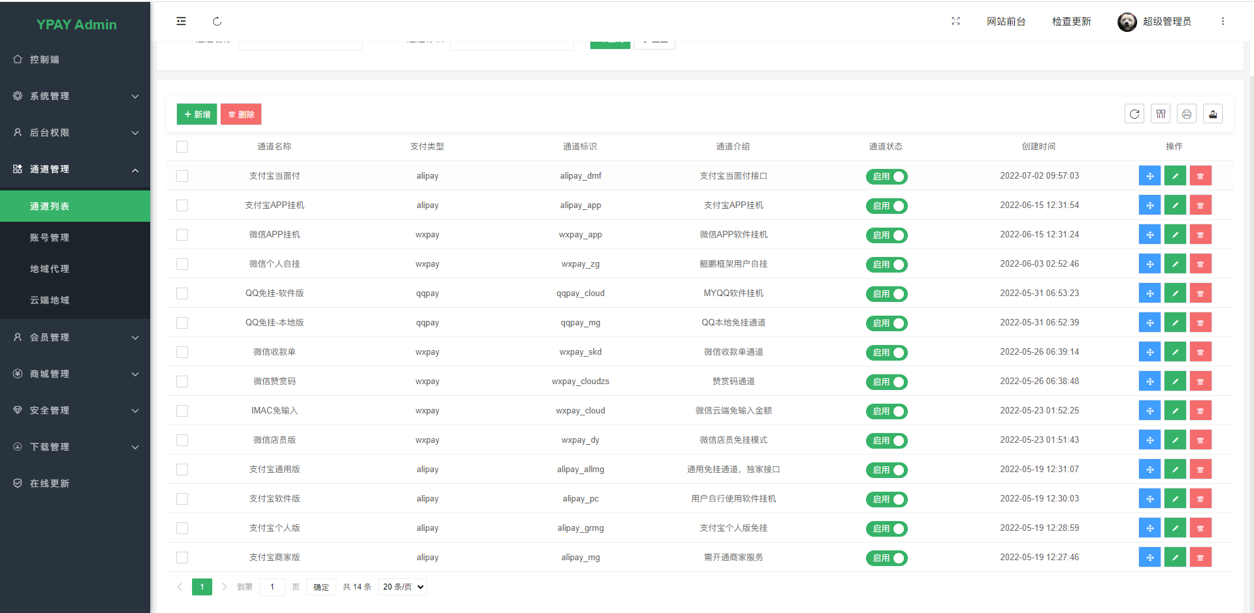The image size is (1254, 613).
Task: Enter fullscreen mode using header icon
Action: click(956, 22)
